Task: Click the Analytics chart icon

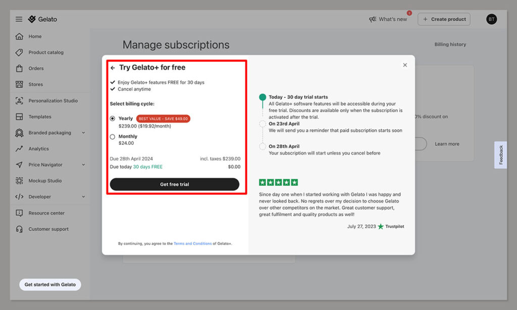Action: coord(19,149)
